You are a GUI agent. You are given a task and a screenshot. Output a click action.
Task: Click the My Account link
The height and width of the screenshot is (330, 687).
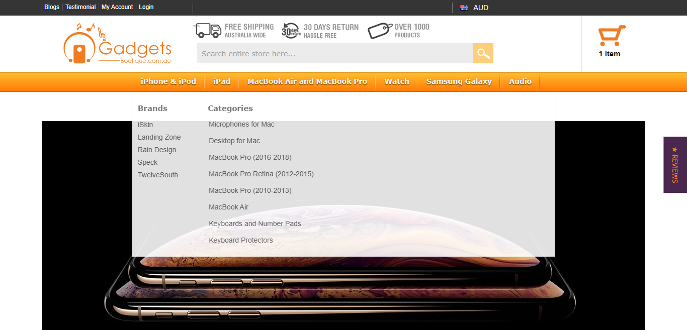117,7
